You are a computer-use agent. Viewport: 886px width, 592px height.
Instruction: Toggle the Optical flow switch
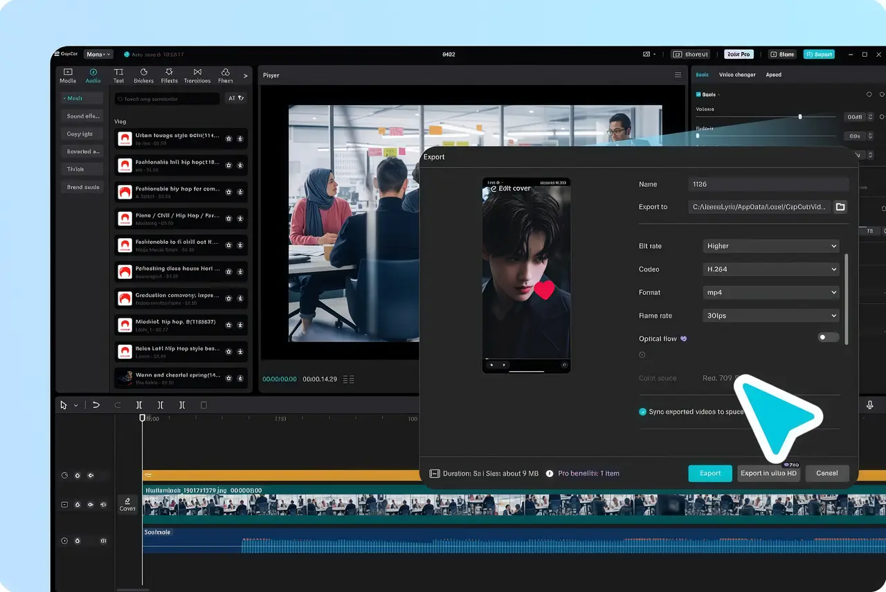tap(828, 337)
